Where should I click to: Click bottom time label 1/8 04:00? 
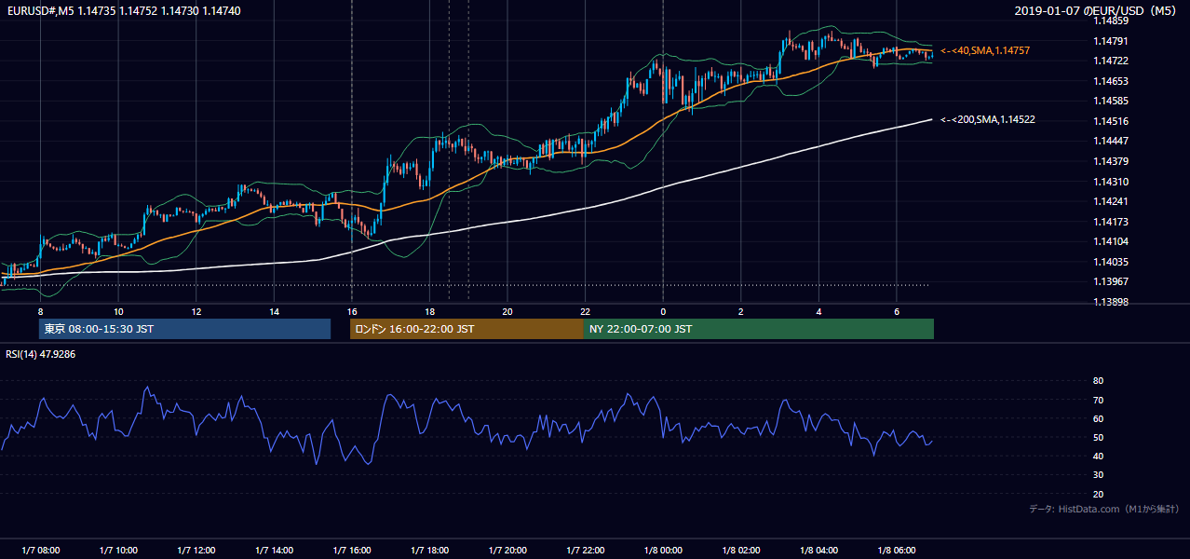[818, 551]
